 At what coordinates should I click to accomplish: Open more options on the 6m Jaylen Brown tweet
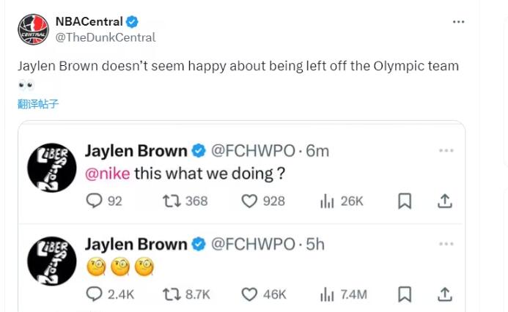click(x=446, y=151)
